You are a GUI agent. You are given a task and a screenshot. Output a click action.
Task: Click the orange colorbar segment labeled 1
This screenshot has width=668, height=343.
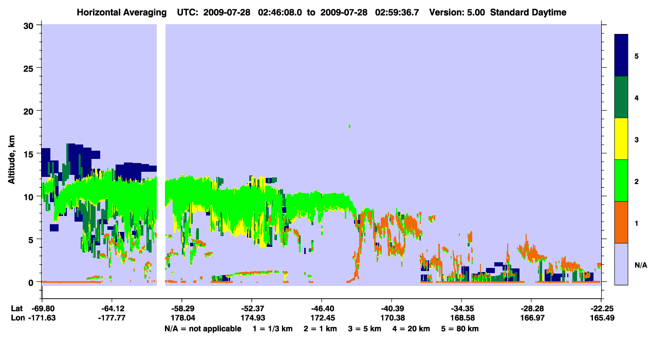[621, 222]
